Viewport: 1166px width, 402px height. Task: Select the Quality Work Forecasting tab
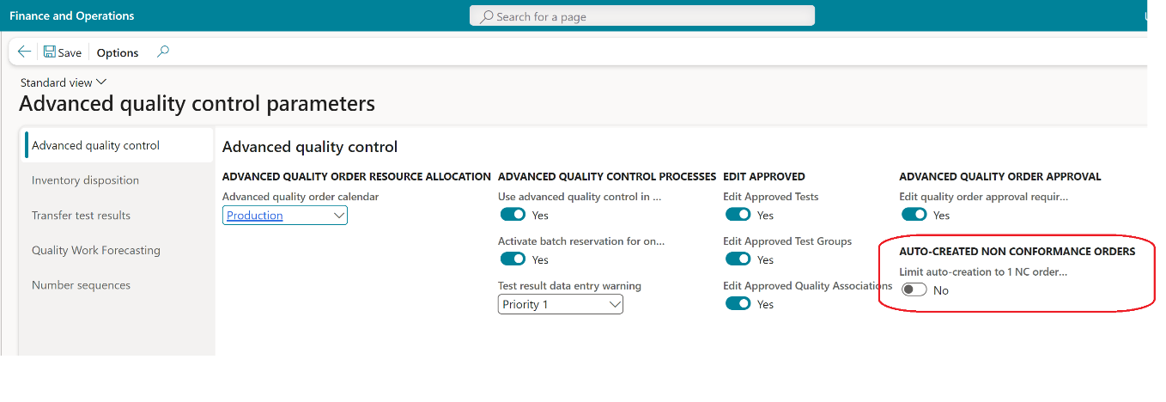coord(96,251)
